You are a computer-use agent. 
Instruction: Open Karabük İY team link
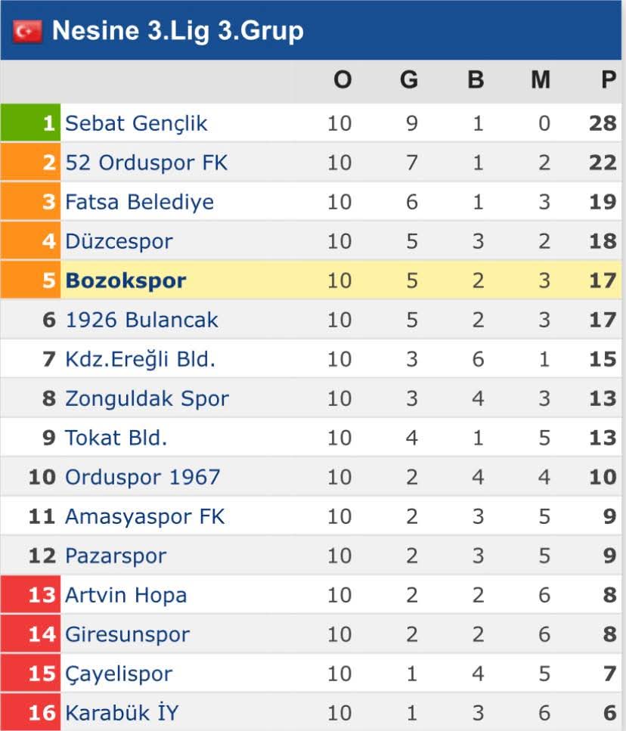(122, 713)
